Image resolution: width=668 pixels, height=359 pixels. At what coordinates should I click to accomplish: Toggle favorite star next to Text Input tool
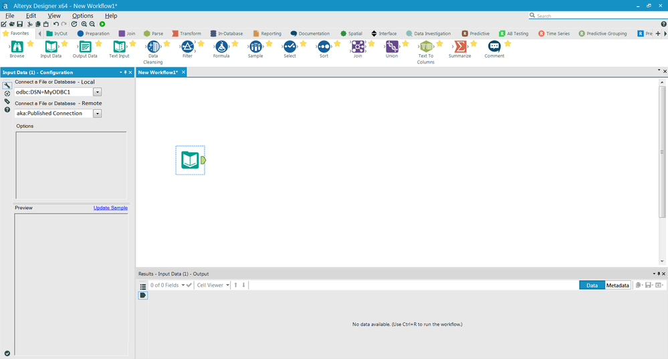[x=132, y=43]
